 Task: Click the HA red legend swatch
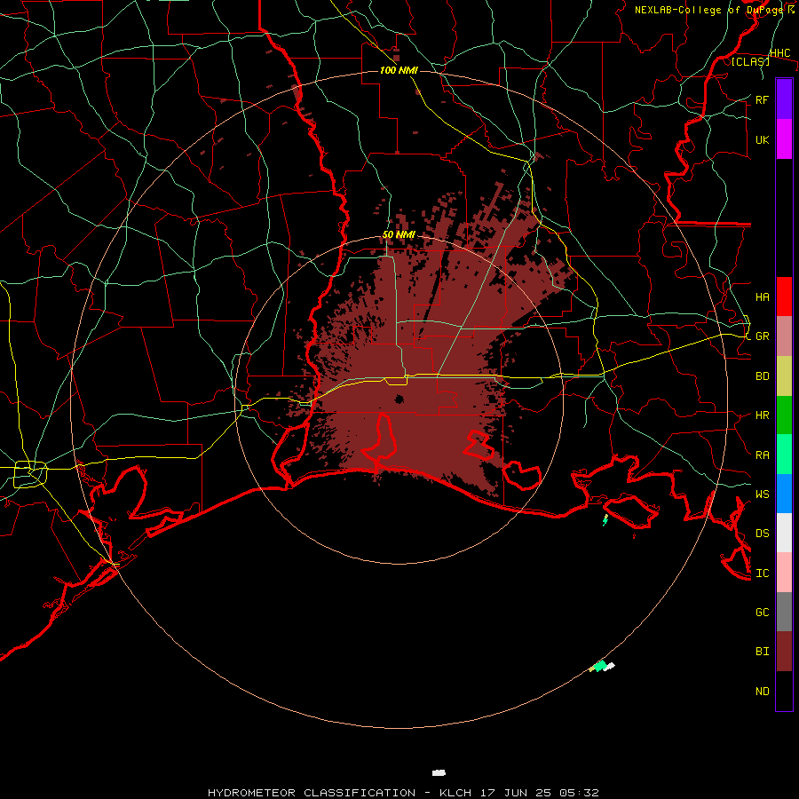point(784,297)
